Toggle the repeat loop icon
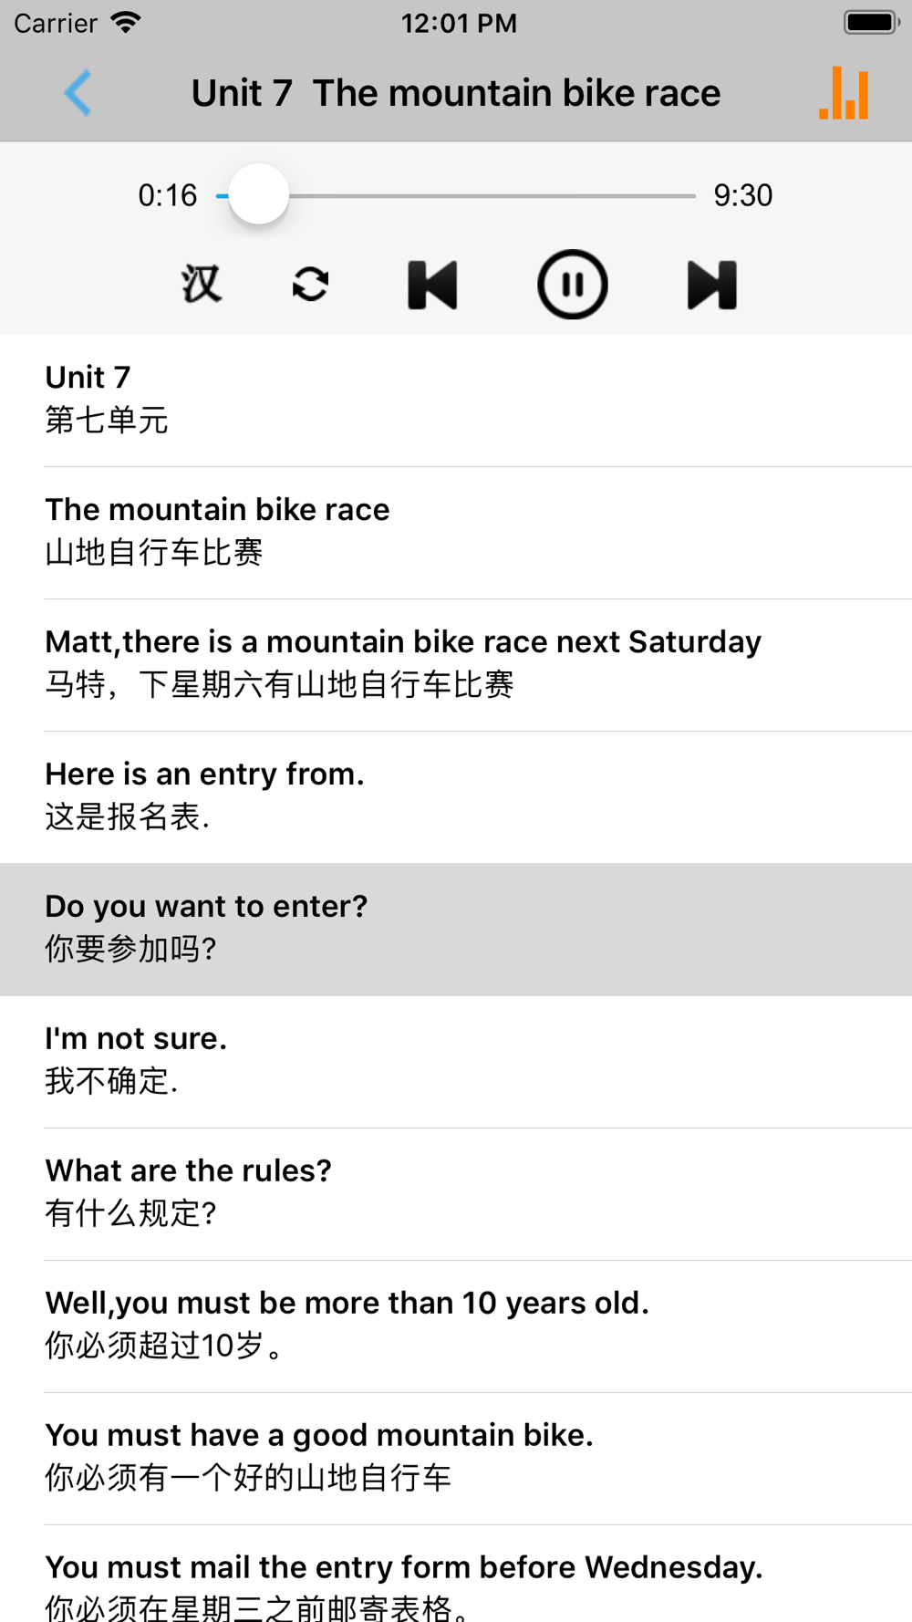This screenshot has width=912, height=1622. 310,285
